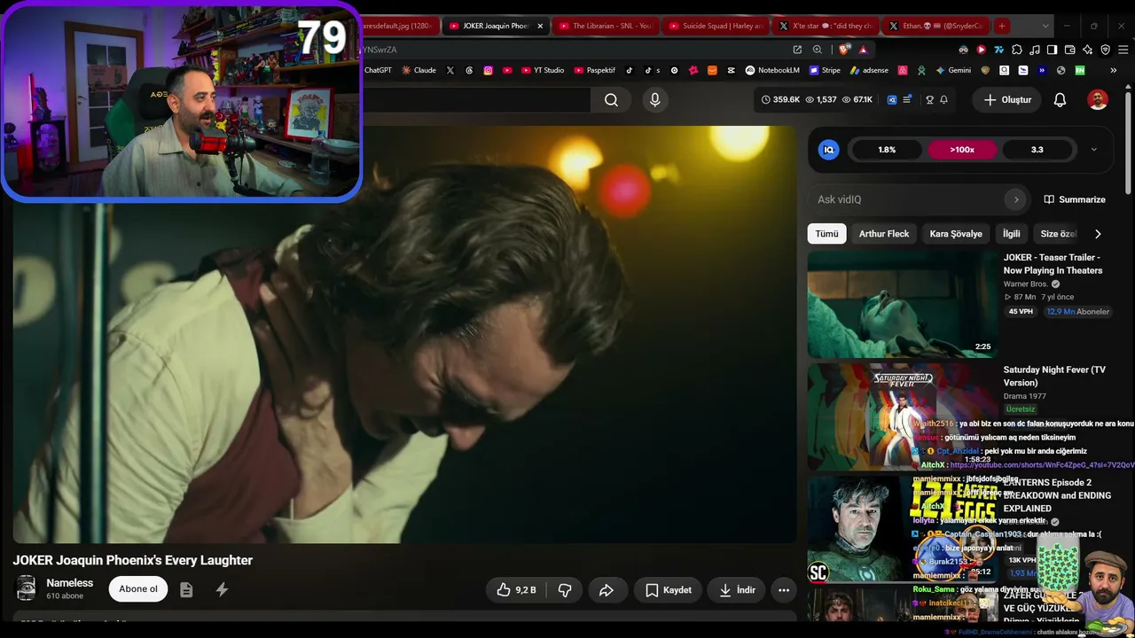Screen dimensions: 1135x638
Task: Switch to The Librarian - SNL tab
Action: (606, 26)
